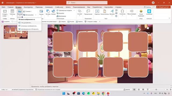The image size is (172, 96).
Task: Open the Фигуры shapes gallery
Action: click(48, 13)
